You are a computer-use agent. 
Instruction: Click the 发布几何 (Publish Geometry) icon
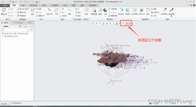[142, 10]
